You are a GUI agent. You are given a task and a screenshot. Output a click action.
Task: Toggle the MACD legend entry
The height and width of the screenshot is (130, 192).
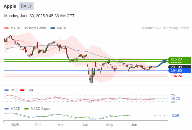click(x=12, y=109)
